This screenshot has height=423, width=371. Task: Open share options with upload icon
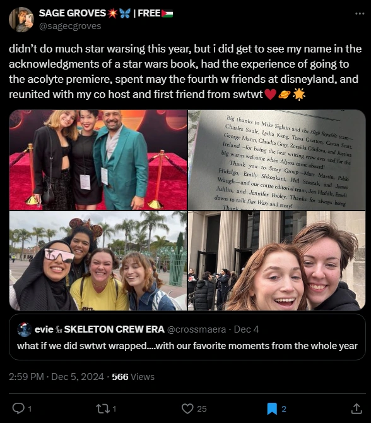(356, 408)
